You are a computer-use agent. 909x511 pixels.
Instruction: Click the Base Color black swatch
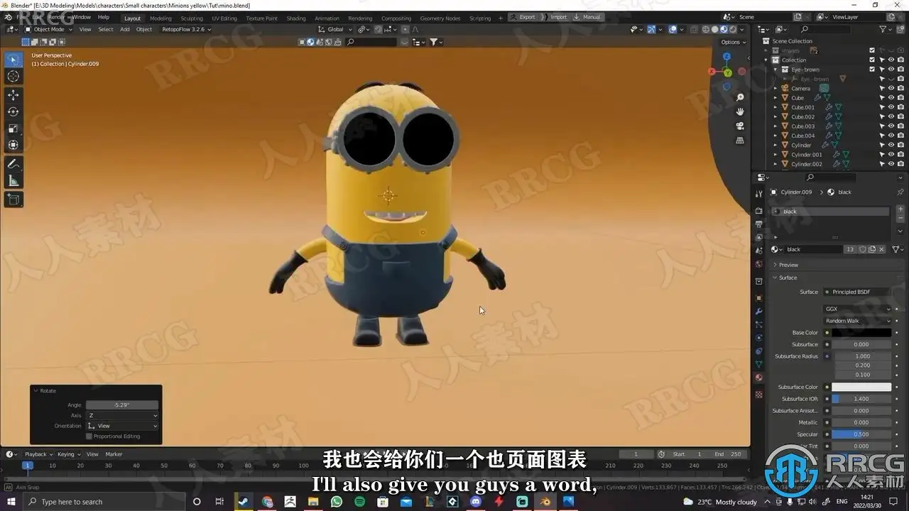tap(861, 333)
